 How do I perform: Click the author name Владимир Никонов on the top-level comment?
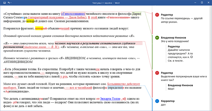coord(173,38)
